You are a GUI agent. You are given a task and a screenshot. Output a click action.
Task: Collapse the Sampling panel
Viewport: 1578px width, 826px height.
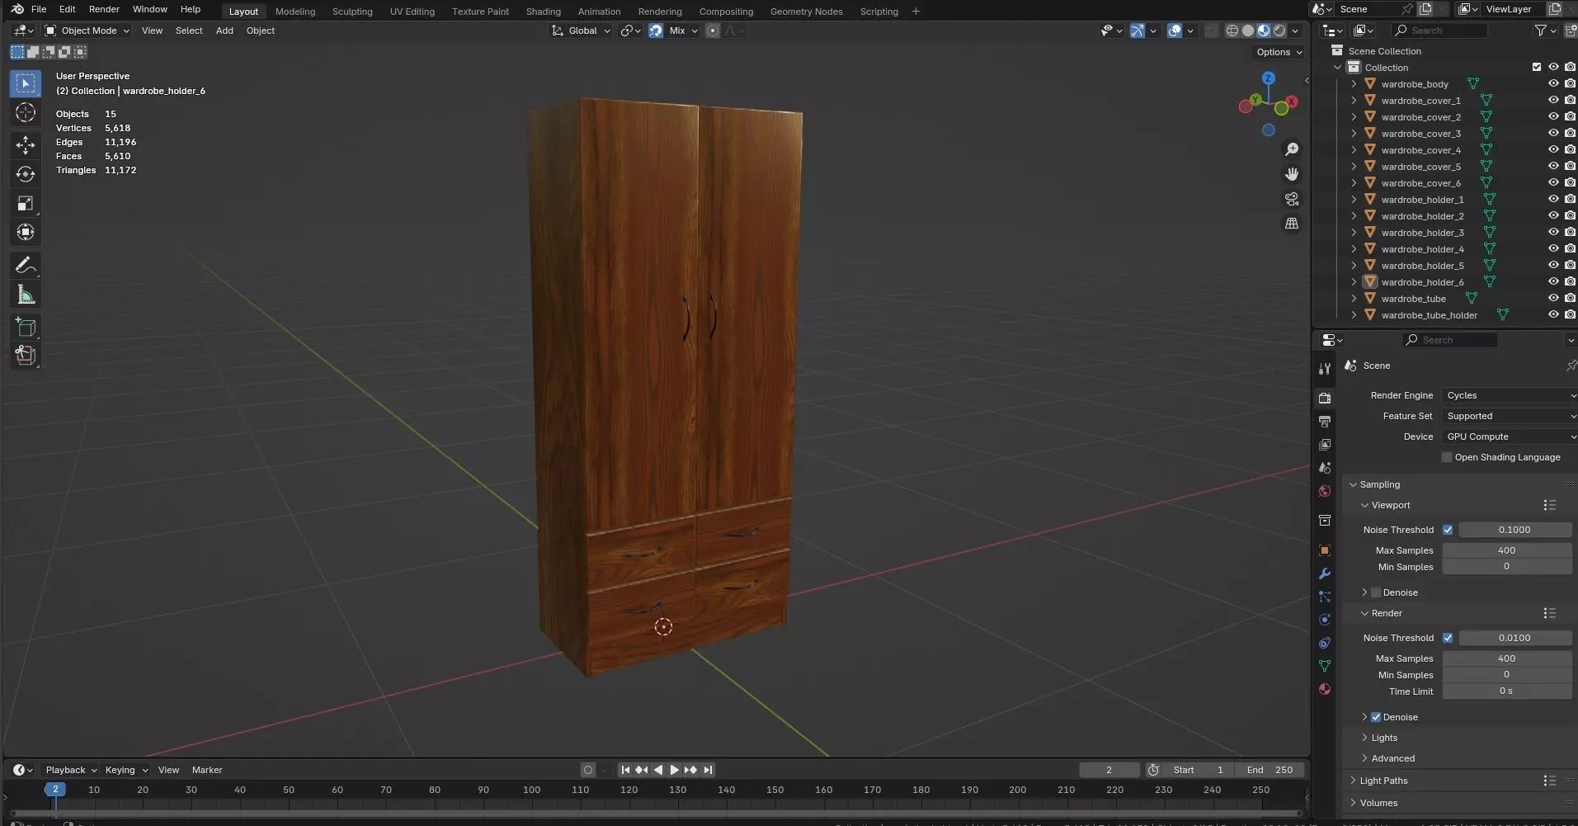point(1354,484)
